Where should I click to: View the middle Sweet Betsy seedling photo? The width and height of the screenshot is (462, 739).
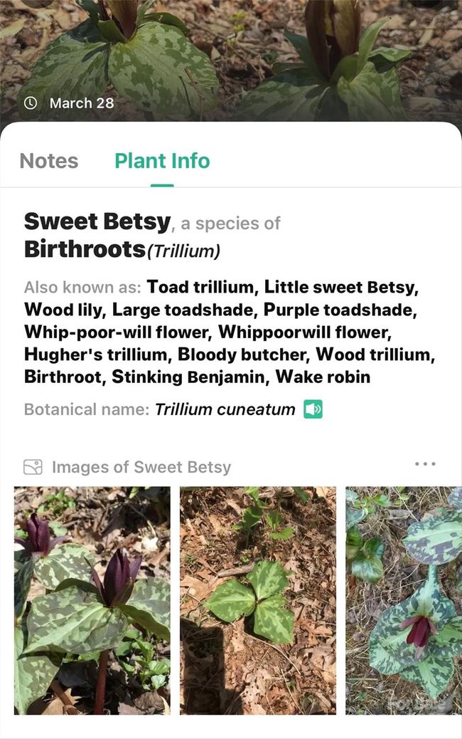coord(258,600)
